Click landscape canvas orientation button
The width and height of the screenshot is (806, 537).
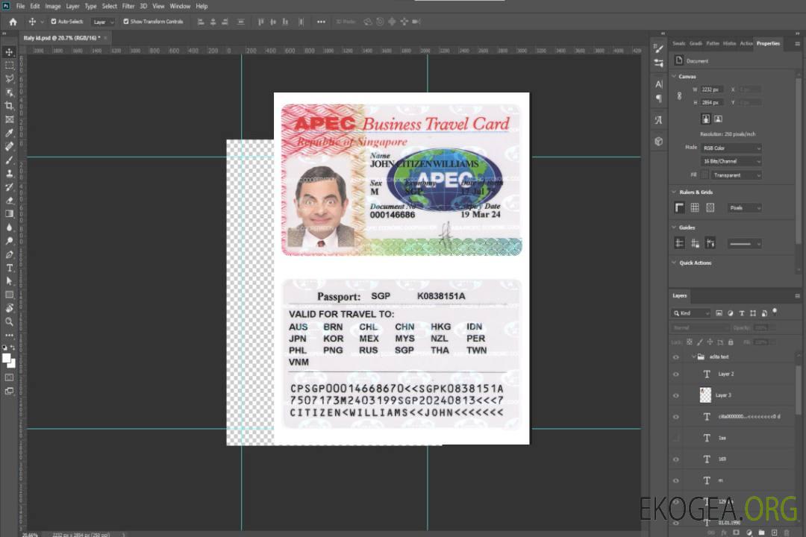718,119
